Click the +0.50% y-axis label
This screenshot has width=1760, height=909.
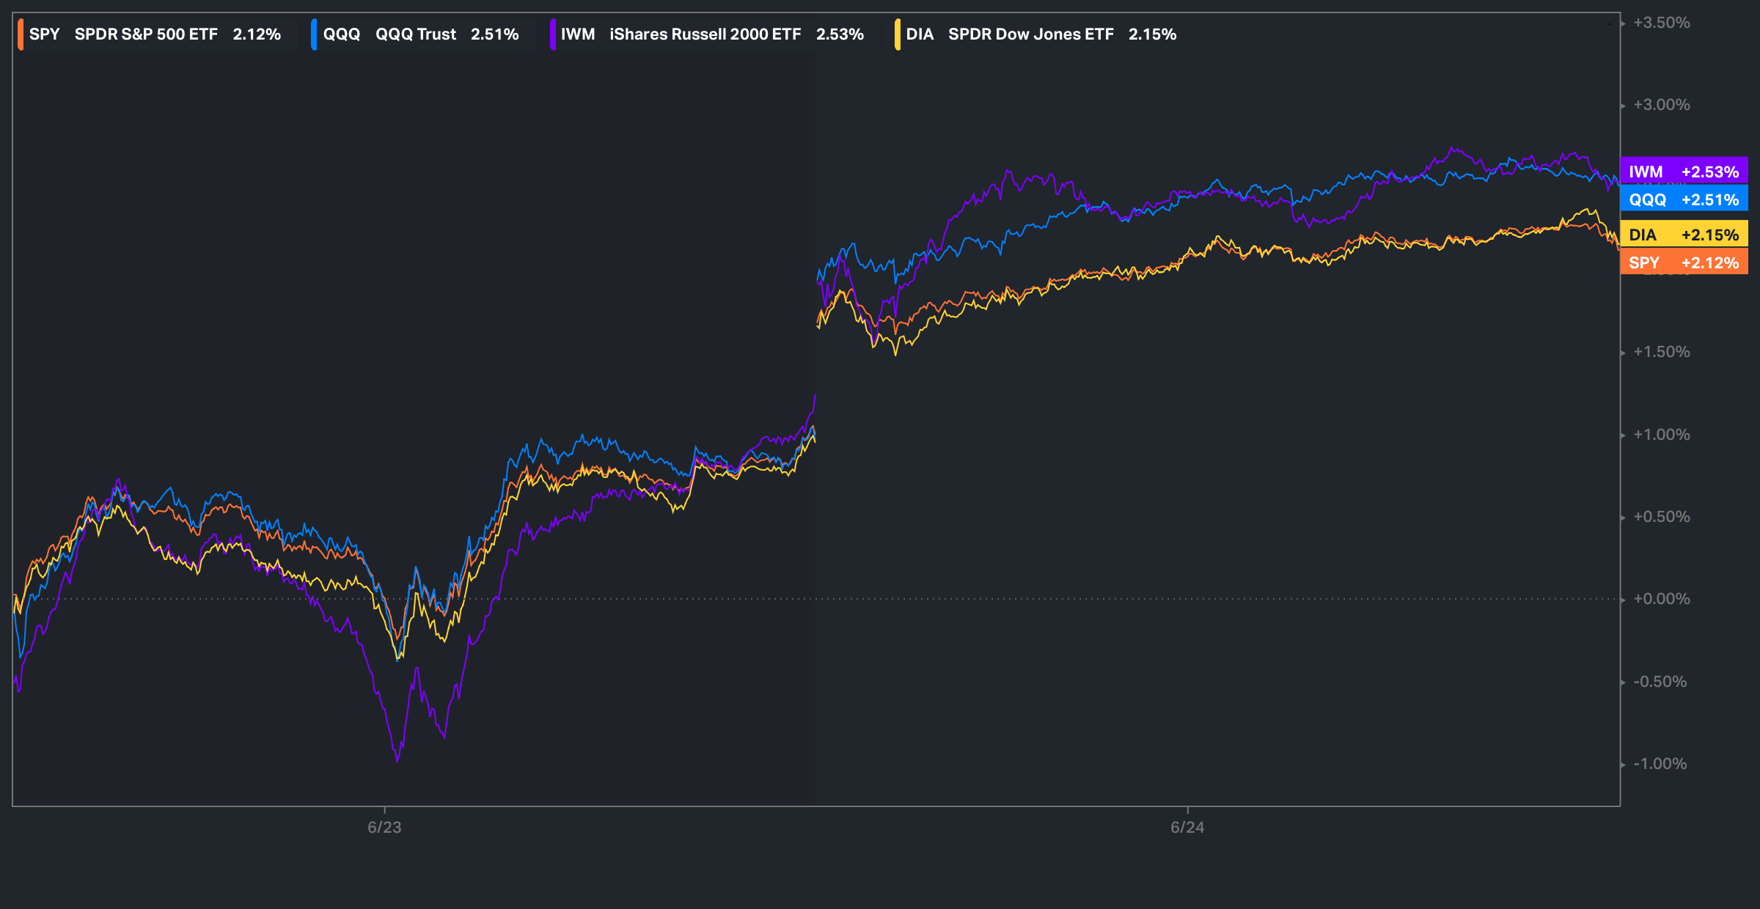[1661, 517]
